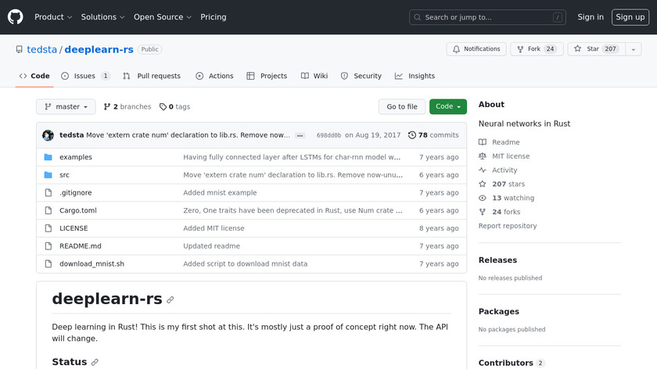The image size is (657, 369).
Task: Click the tedsta commit author avatar
Action: click(x=48, y=135)
